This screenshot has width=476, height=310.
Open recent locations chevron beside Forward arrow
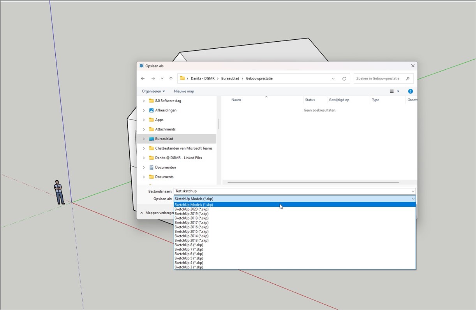[x=162, y=79]
